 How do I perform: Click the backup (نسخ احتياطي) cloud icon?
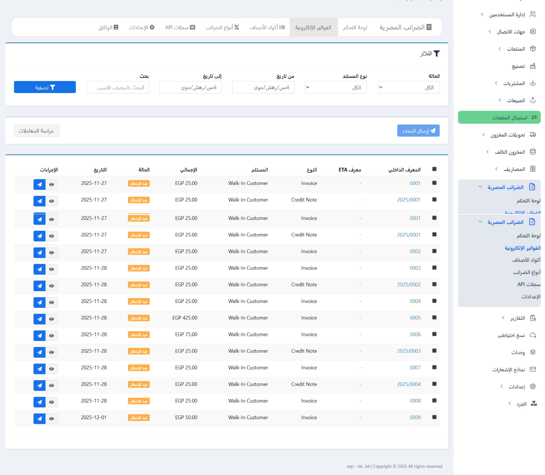tap(532, 335)
